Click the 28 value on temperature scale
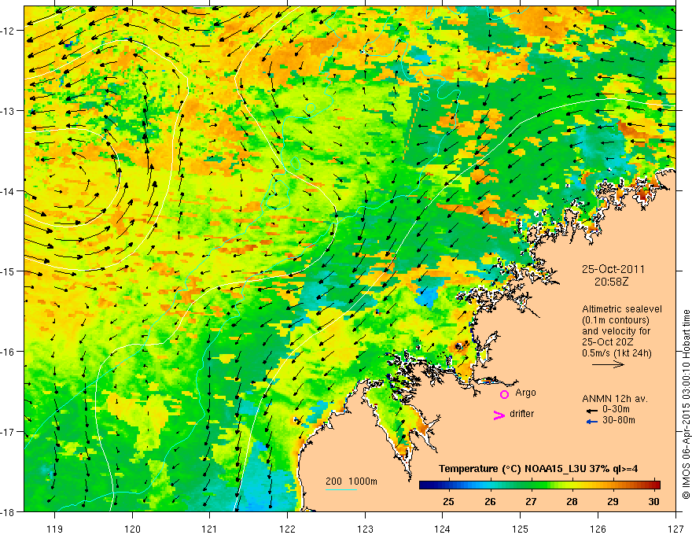This screenshot has width=692, height=535. [572, 501]
